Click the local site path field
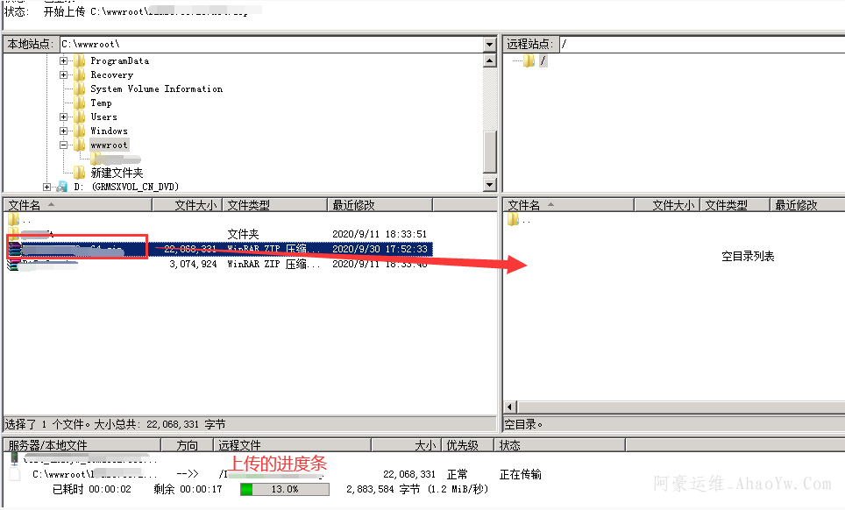 click(x=272, y=44)
